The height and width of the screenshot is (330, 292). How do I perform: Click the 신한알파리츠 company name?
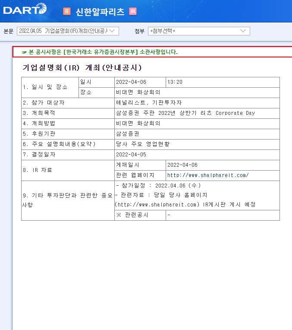(100, 12)
